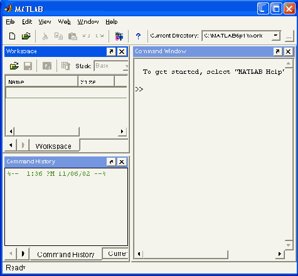Undock the Workspace panel
The height and width of the screenshot is (276, 298).
111,51
